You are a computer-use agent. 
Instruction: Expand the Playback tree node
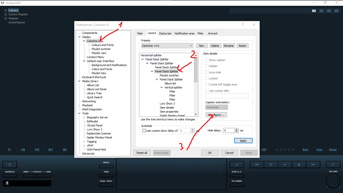(79, 105)
